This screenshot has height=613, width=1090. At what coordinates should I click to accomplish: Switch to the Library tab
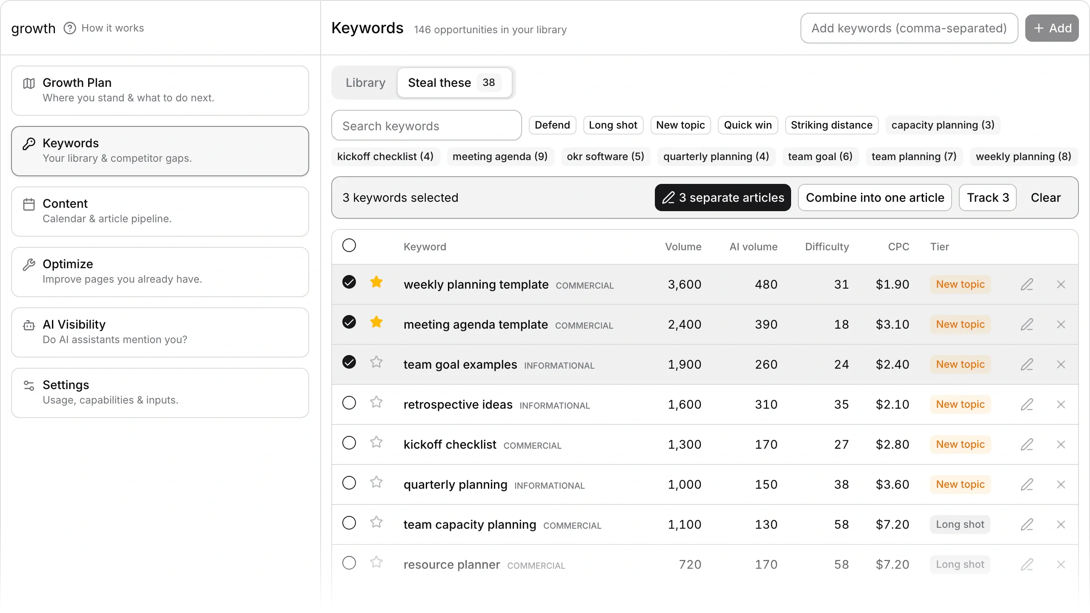[x=365, y=83]
